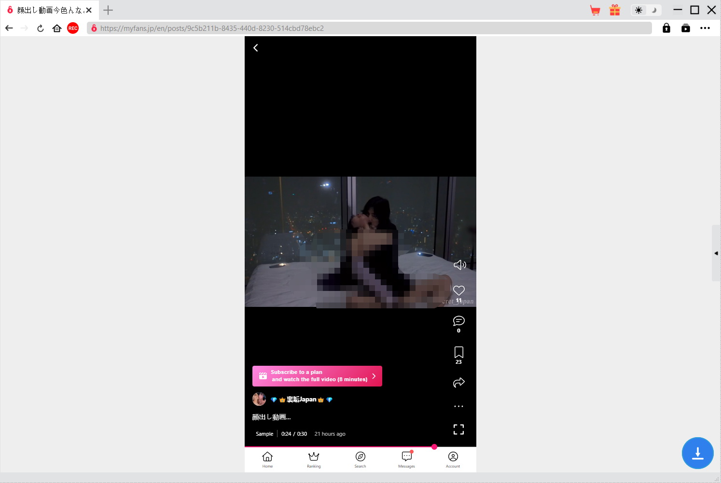The height and width of the screenshot is (483, 721).
Task: Maximize the browser window
Action: [694, 10]
